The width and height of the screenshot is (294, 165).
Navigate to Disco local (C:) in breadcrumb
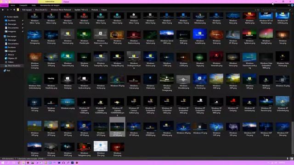pyautogui.click(x=41, y=10)
